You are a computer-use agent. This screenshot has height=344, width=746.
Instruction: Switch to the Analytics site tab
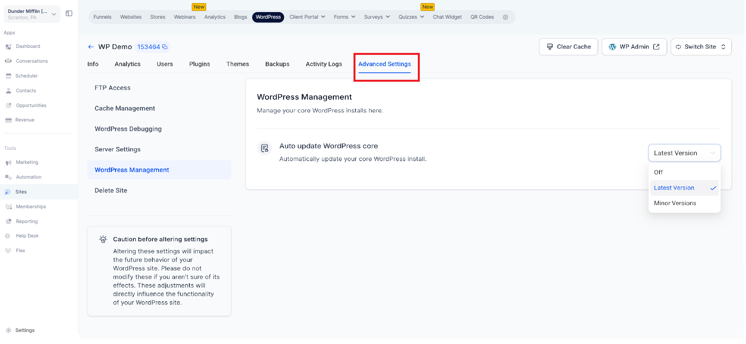point(127,64)
